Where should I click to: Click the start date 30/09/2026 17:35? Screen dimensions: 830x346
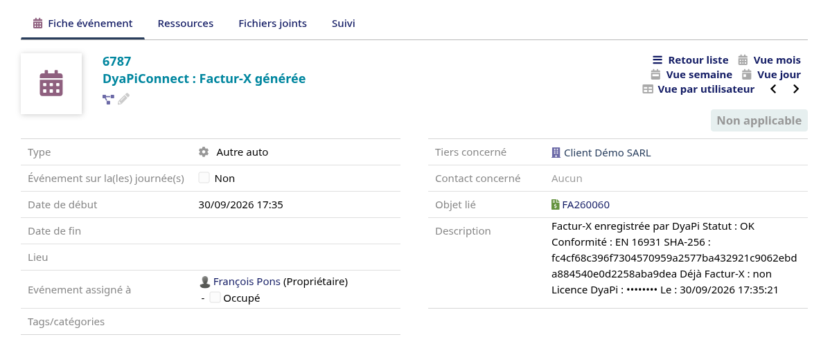(x=241, y=205)
